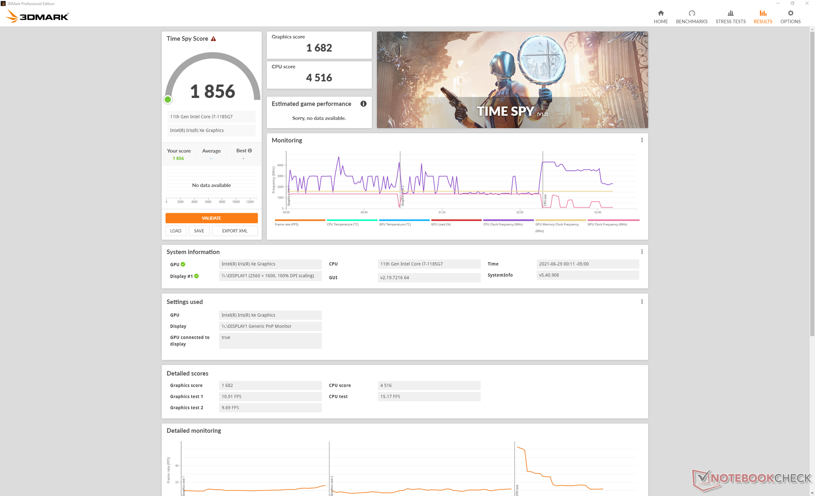The image size is (815, 496).
Task: Click the CPU score value 4 516
Action: tap(319, 78)
